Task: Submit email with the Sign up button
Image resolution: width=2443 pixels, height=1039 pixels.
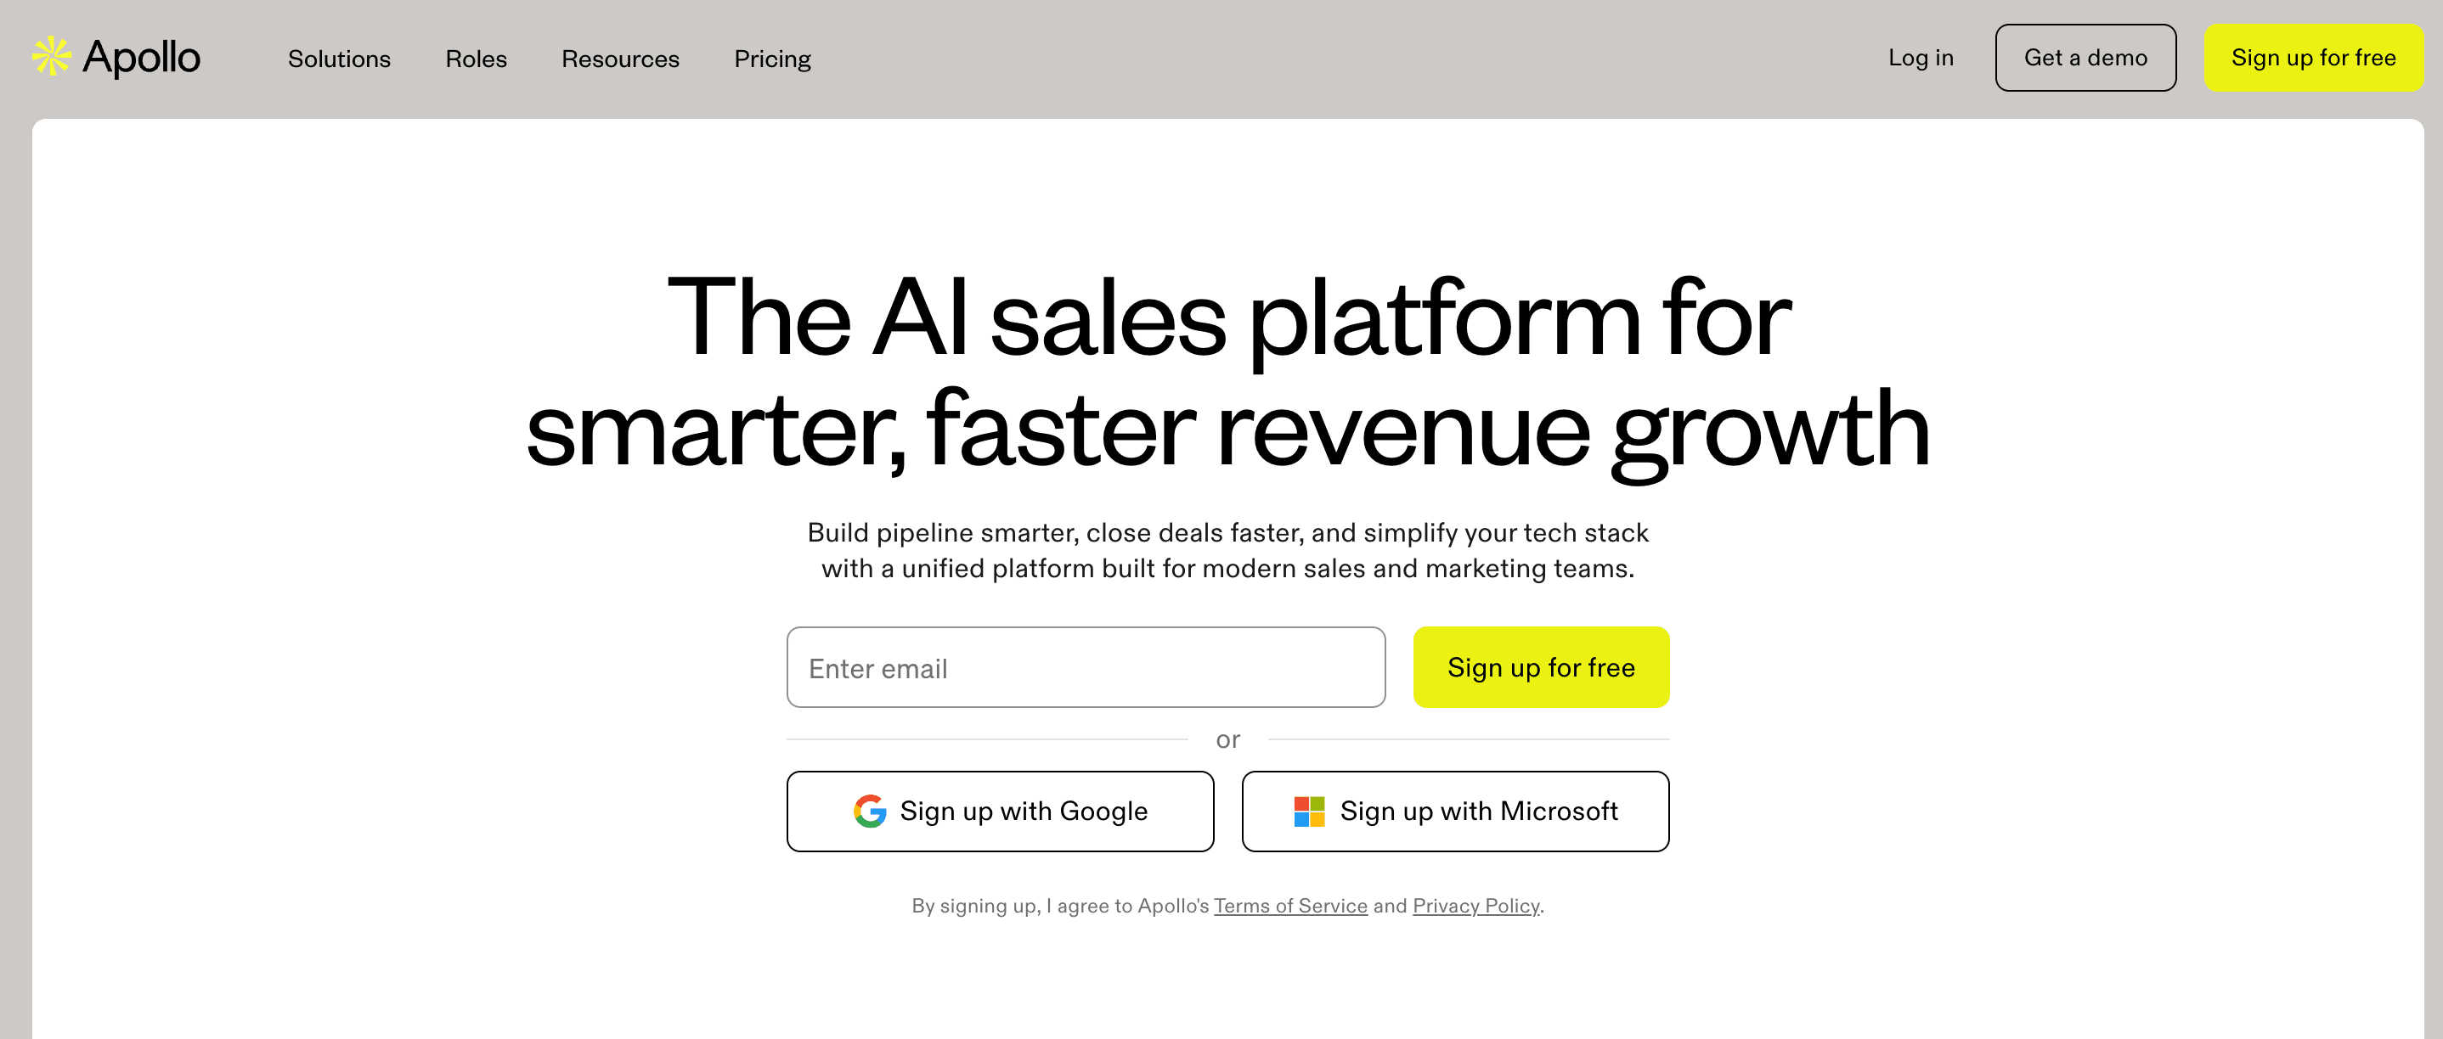Action: coord(1541,667)
